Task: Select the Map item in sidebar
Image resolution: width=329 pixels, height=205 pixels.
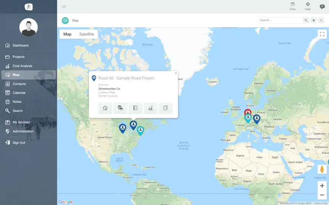Action: (28, 75)
